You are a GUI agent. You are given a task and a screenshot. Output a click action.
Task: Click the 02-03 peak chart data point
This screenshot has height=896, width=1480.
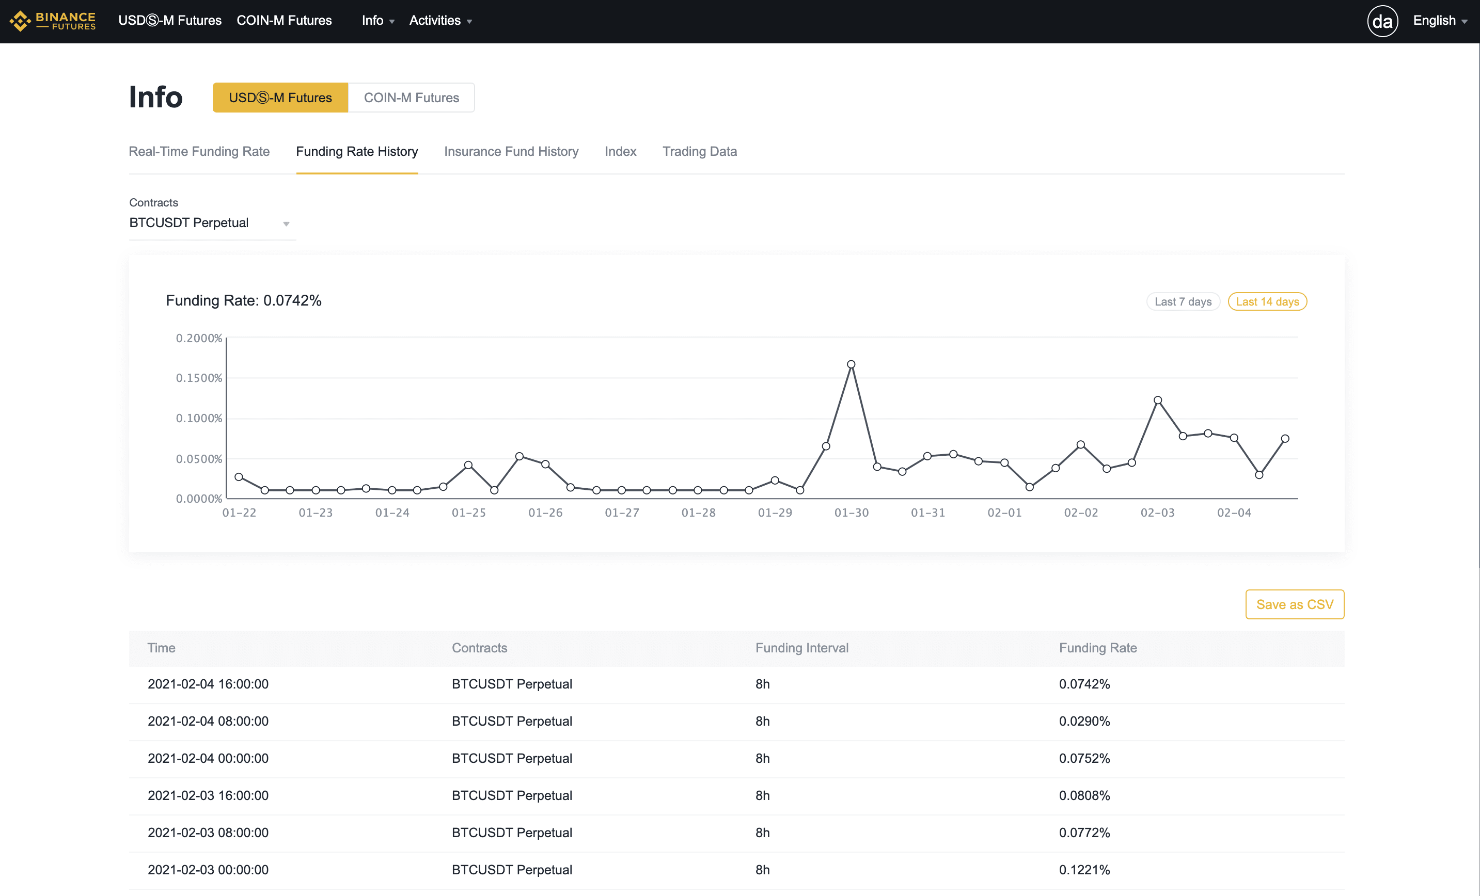tap(1157, 400)
